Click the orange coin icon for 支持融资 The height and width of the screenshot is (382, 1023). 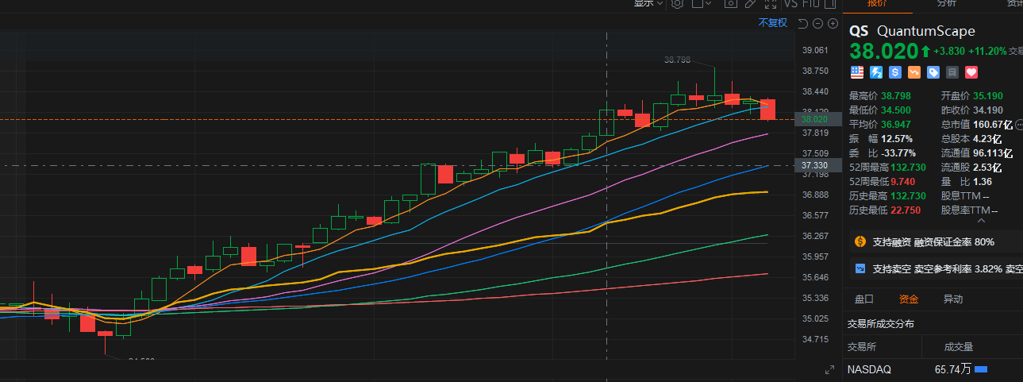(860, 241)
